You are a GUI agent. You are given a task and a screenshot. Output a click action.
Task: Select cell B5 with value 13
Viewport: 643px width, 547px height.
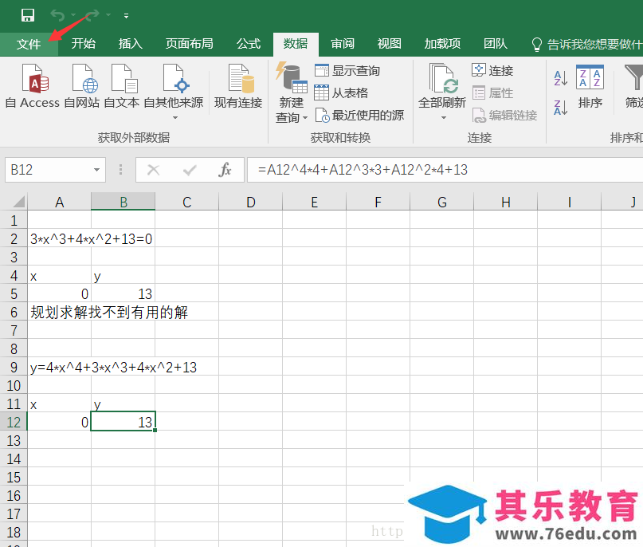click(123, 293)
